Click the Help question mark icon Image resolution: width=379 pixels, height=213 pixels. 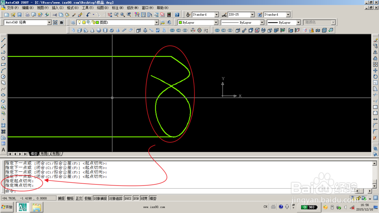[177, 15]
